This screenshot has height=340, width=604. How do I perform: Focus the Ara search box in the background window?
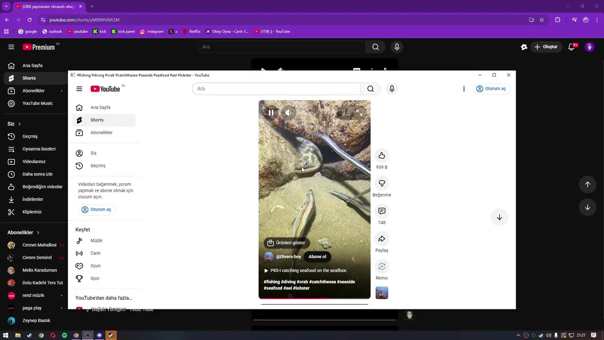tap(281, 47)
